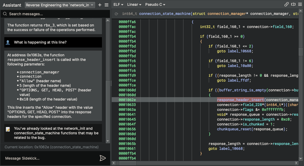Click the search magnifier icon

tap(5, 14)
